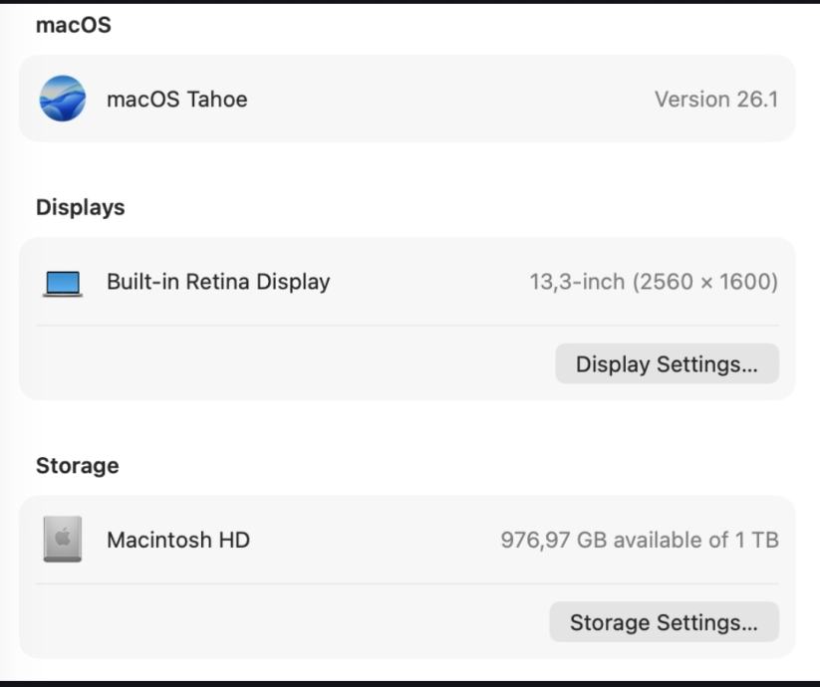Click the laptop icon for Built-in Display
Screen dimensions: 820x687
(x=63, y=283)
